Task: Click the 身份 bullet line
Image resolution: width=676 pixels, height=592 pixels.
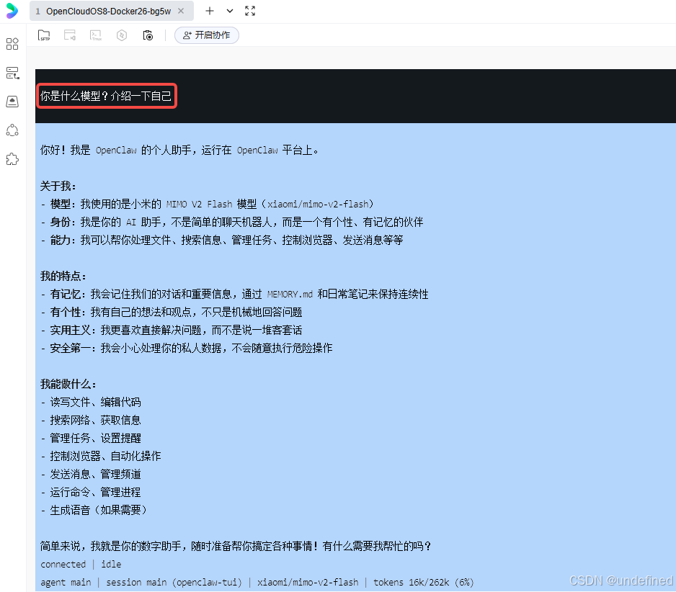Action: tap(232, 223)
